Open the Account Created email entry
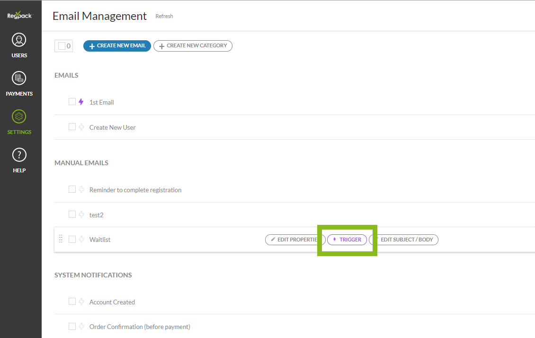 pos(112,302)
